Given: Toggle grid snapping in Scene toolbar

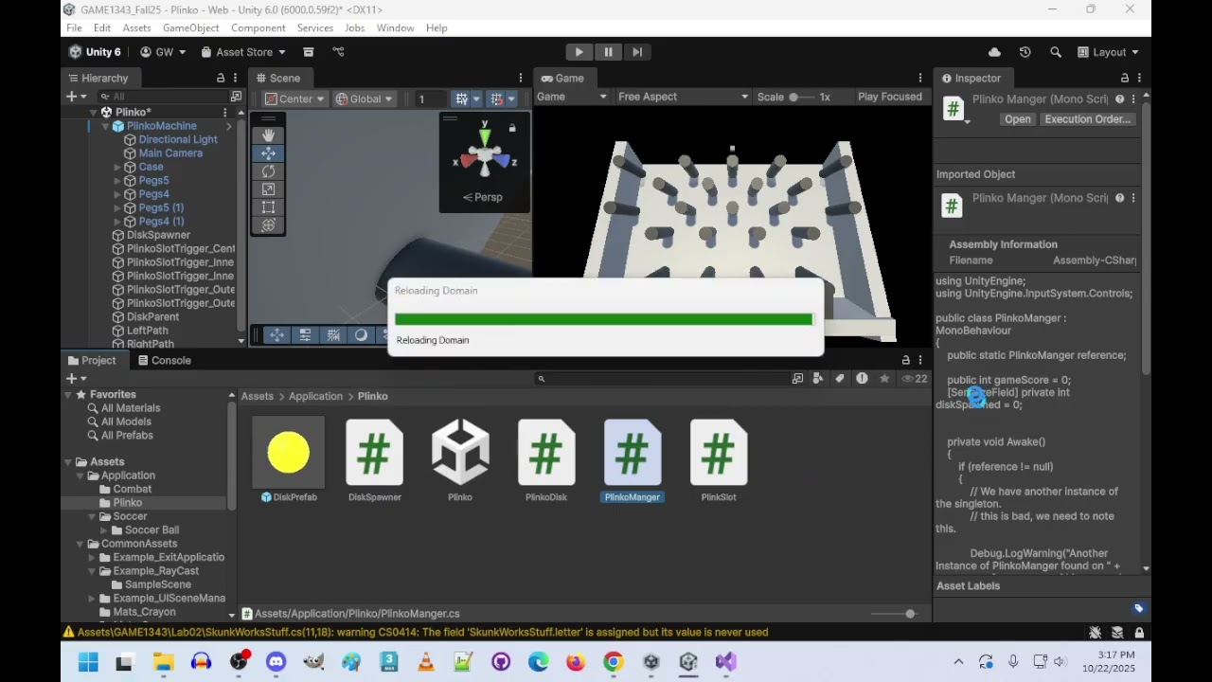Looking at the screenshot, I should pos(461,99).
